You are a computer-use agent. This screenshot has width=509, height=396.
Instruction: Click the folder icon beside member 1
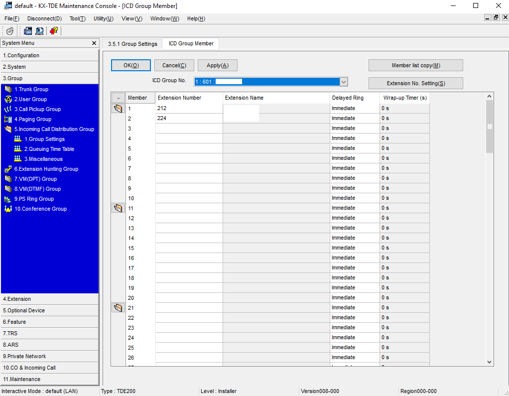[118, 109]
